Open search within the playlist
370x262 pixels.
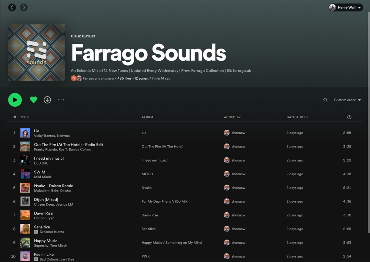[x=325, y=100]
